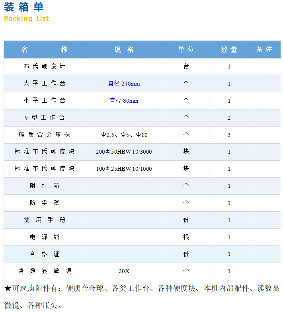The image size is (283, 312).
Task: Click the 硬质合金压头 name cell
Action: coord(44,135)
